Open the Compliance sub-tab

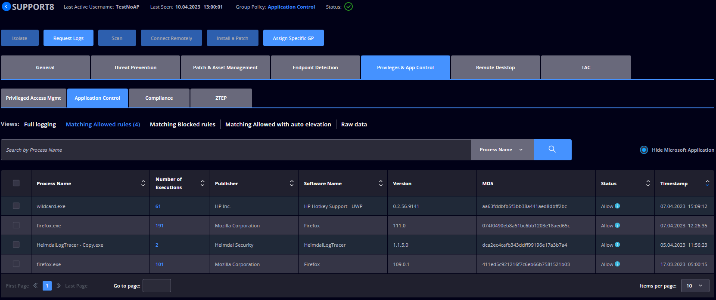tap(159, 98)
